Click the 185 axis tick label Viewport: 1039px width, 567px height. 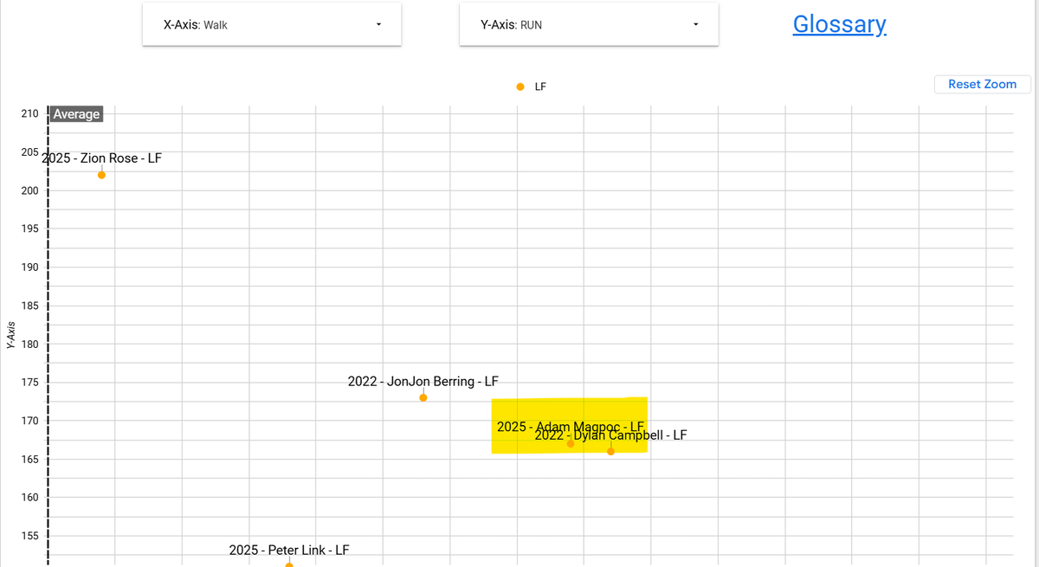(x=29, y=306)
